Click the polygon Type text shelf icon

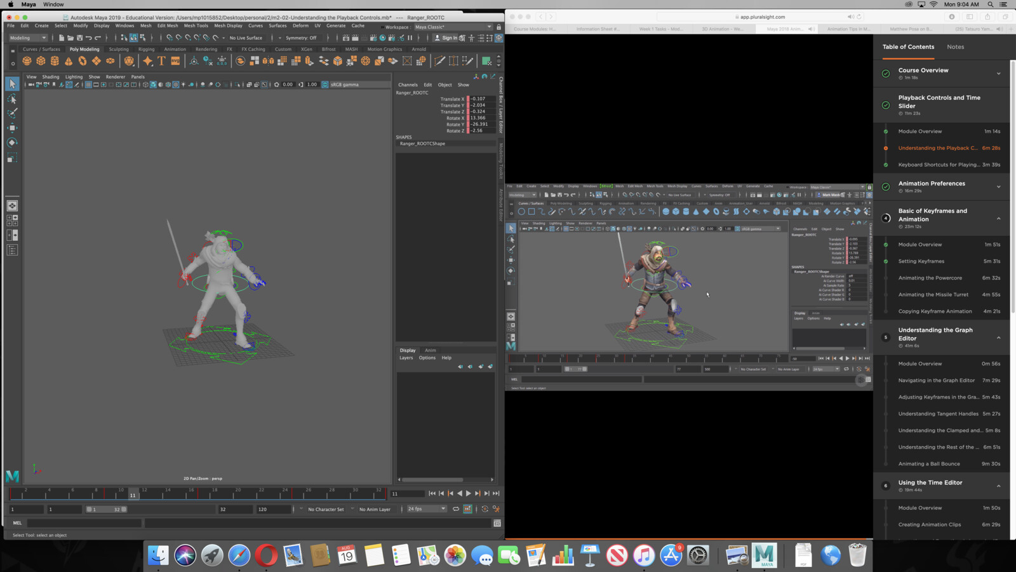[x=161, y=61]
